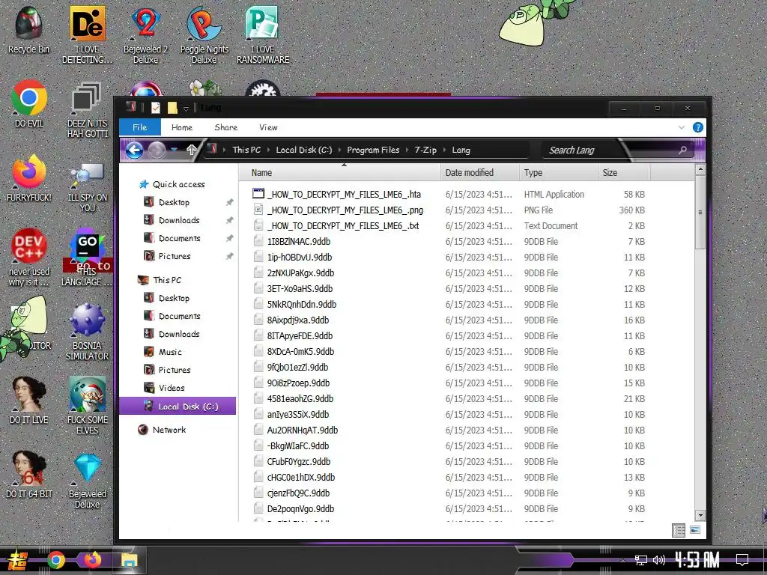767x575 pixels.
Task: Sort by Size column header
Action: (x=624, y=173)
